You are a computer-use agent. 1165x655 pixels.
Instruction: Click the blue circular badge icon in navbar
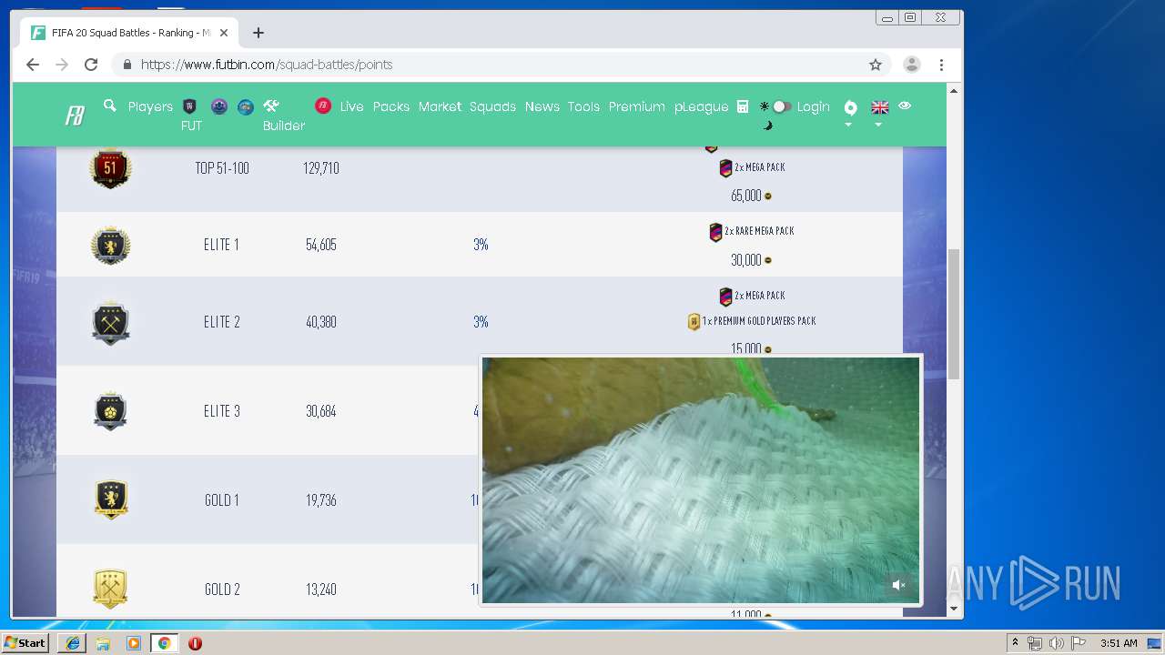246,106
